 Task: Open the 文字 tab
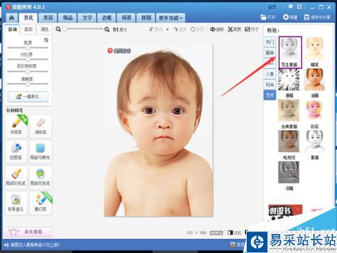click(x=87, y=18)
